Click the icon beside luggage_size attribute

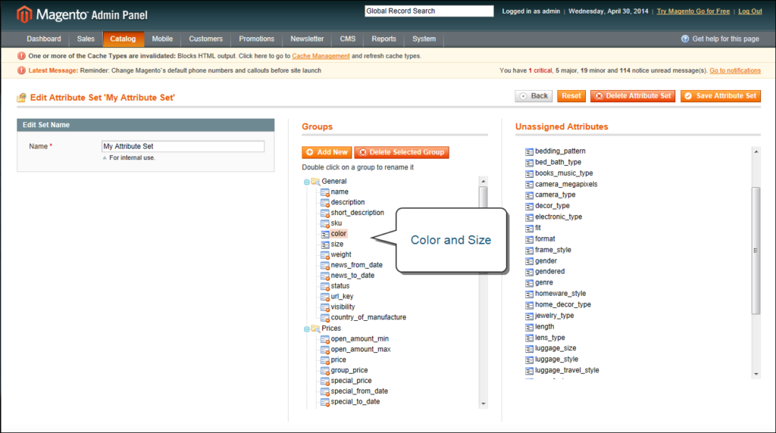click(x=529, y=348)
